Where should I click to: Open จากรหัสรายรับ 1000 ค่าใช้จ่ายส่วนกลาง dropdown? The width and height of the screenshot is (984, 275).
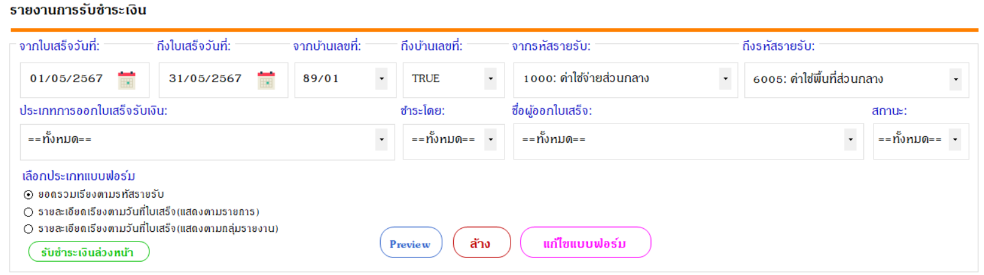725,78
